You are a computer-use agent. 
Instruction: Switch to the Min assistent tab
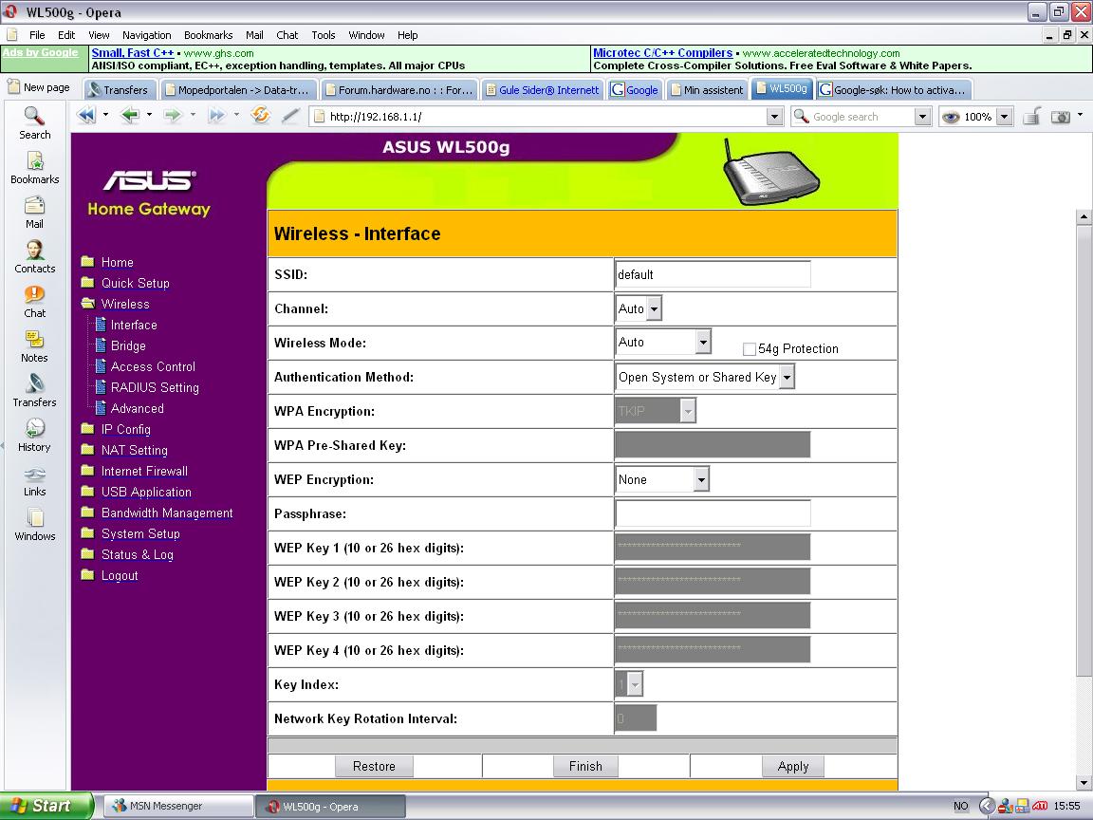707,90
